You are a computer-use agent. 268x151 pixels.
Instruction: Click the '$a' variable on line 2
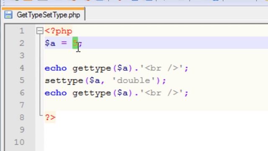(x=50, y=43)
